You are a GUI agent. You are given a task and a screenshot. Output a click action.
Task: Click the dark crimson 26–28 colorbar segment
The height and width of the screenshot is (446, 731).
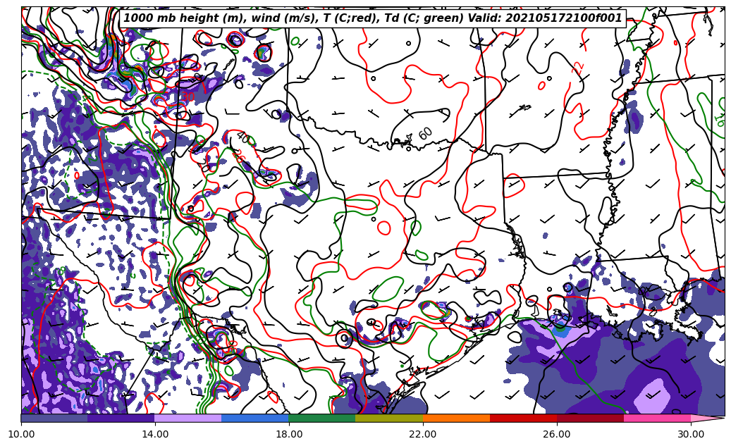[590, 418]
